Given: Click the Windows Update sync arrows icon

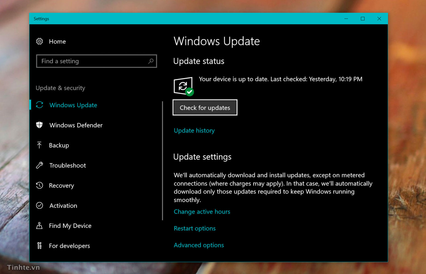Looking at the screenshot, I should point(40,105).
